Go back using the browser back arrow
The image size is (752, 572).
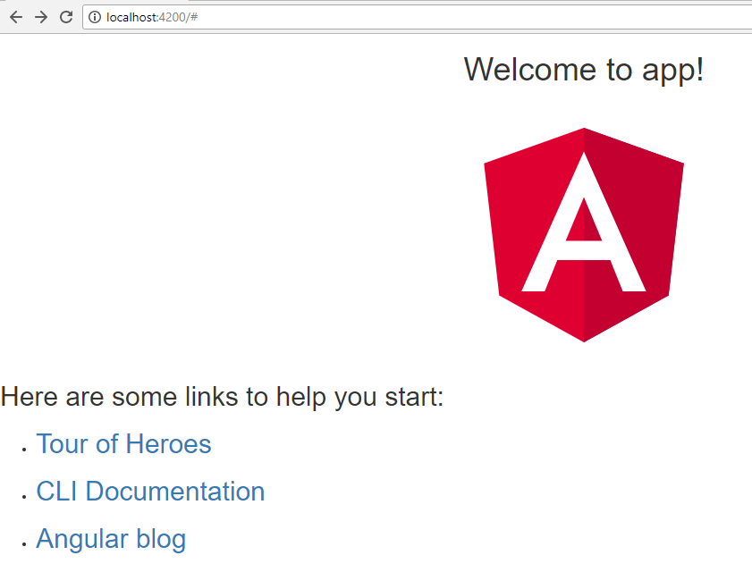click(x=16, y=17)
